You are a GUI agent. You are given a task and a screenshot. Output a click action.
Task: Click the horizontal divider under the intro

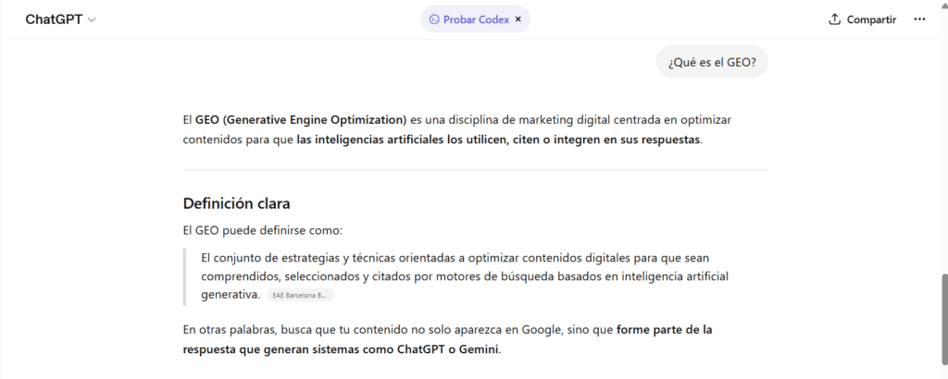[475, 170]
